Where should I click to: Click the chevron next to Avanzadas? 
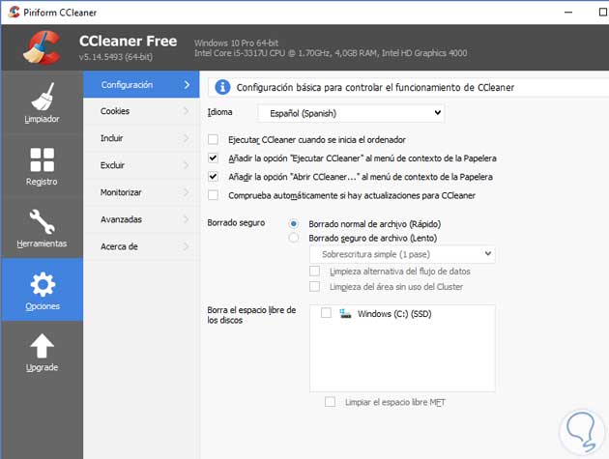tap(186, 219)
